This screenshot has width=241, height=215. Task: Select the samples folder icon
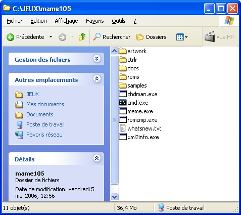(x=123, y=85)
